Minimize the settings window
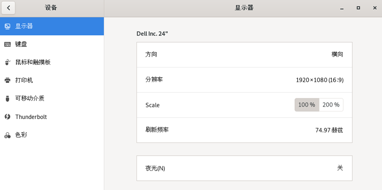Screen dimensions: 382x190 342,8
